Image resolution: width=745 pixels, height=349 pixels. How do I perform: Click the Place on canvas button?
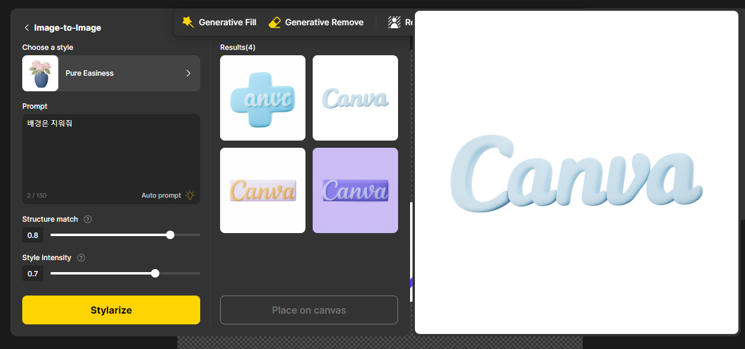click(x=309, y=310)
